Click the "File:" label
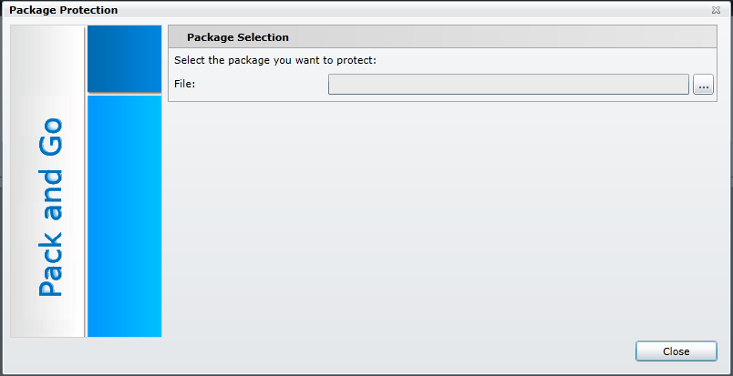The height and width of the screenshot is (376, 733). tap(185, 85)
